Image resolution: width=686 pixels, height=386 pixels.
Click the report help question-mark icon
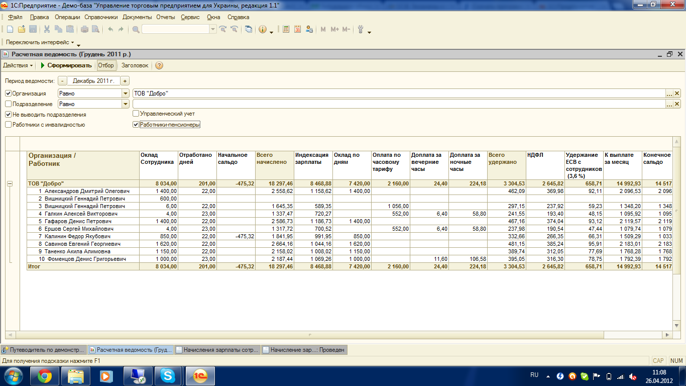pos(159,65)
